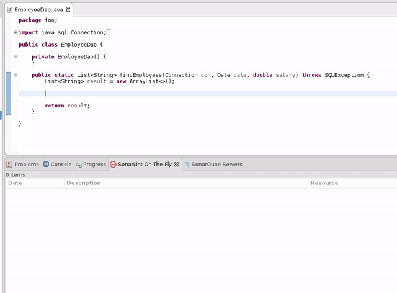
Task: Open the SonarQube Servers tab
Action: point(213,165)
